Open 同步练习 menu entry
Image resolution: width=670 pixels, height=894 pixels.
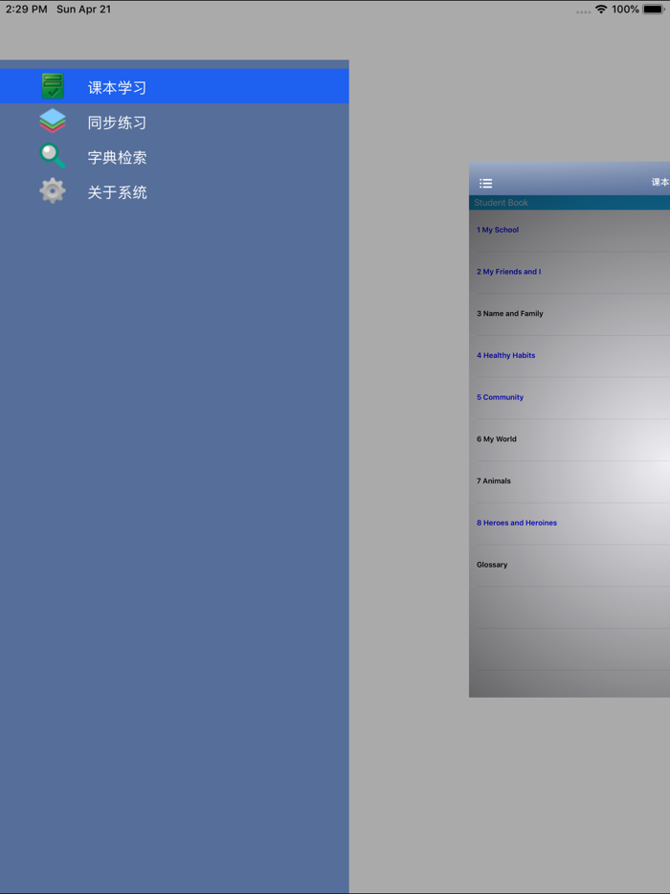[174, 121]
